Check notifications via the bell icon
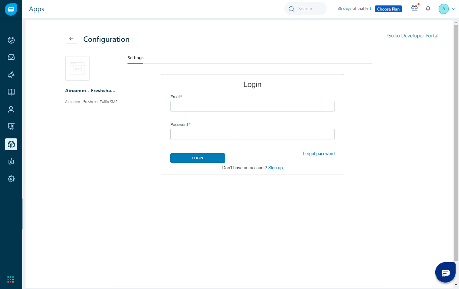Viewport: 459px width, 289px height. (x=428, y=8)
